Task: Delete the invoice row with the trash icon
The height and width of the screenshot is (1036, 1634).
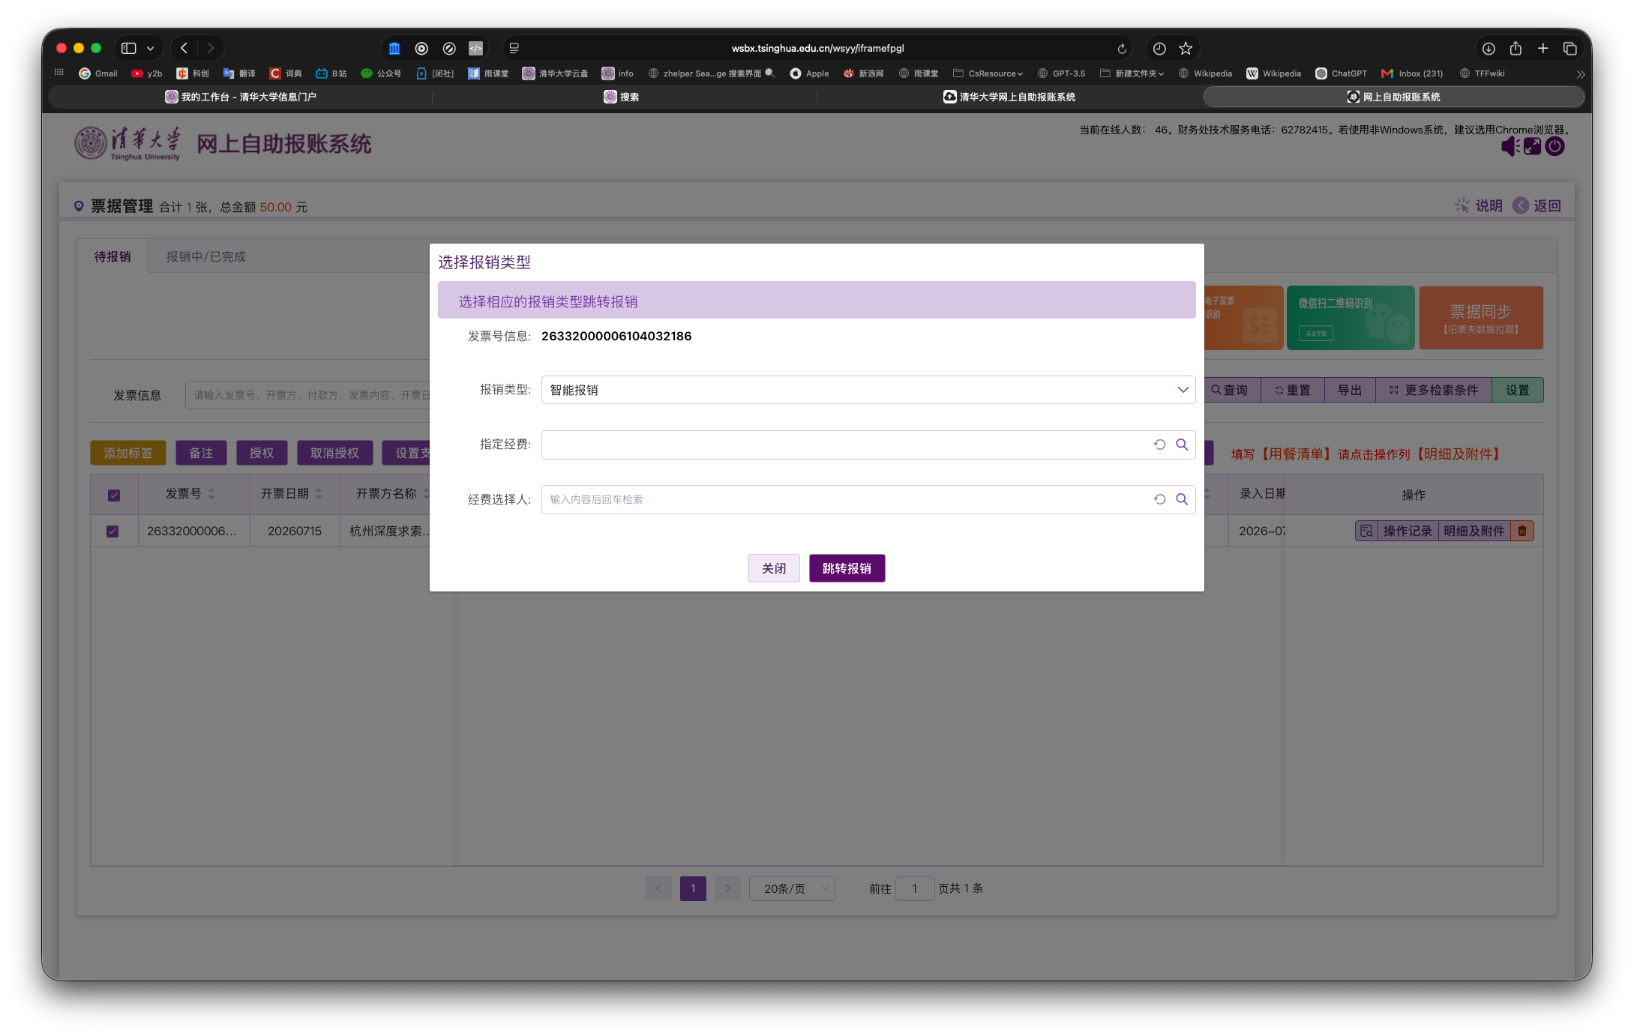Action: (x=1522, y=531)
